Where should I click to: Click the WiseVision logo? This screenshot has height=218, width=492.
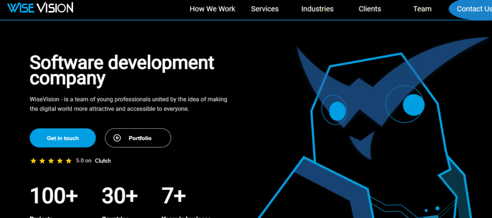point(40,8)
